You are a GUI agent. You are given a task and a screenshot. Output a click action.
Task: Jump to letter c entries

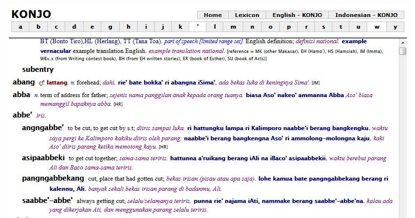[56, 27]
